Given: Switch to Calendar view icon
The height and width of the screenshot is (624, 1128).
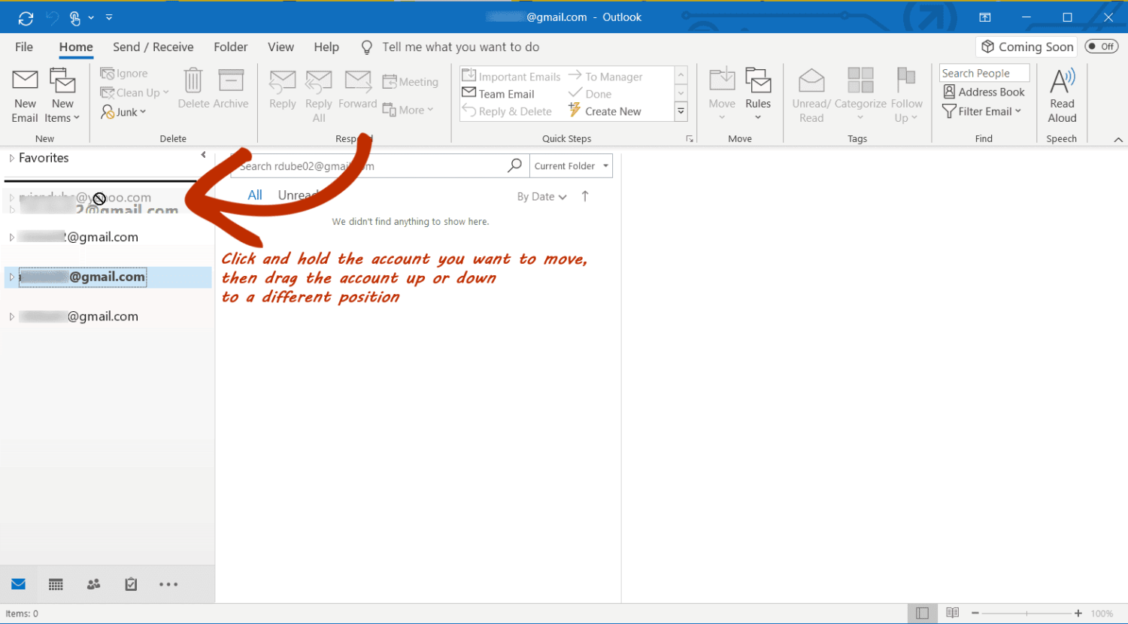Looking at the screenshot, I should tap(56, 584).
